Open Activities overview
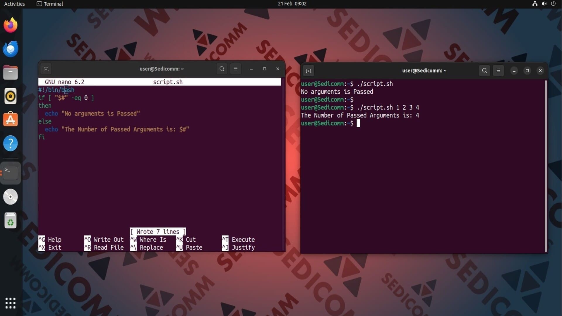The image size is (562, 316). tap(14, 4)
